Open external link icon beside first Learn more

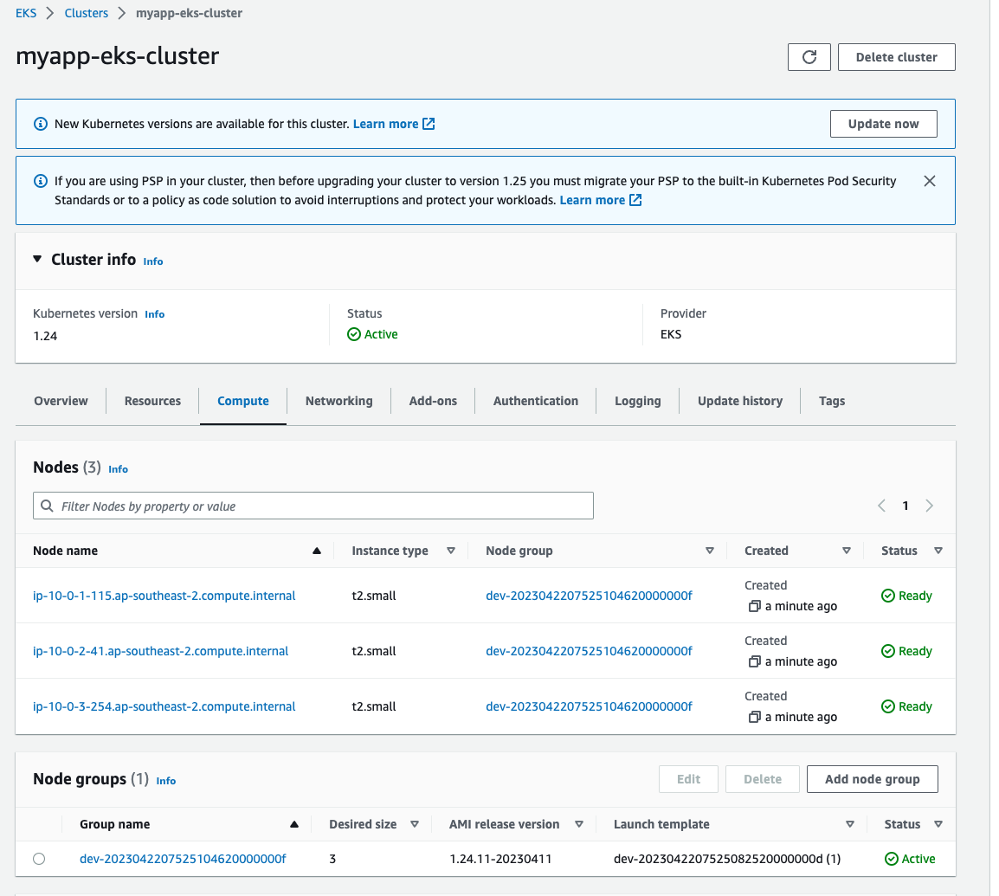[429, 124]
